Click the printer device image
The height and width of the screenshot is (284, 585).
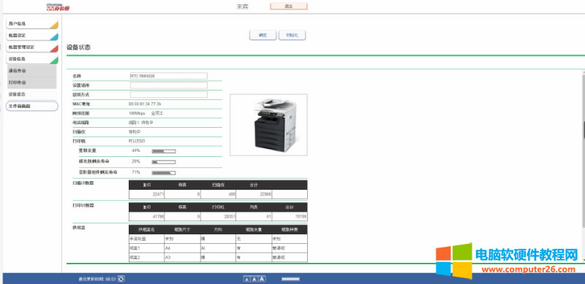(268, 125)
